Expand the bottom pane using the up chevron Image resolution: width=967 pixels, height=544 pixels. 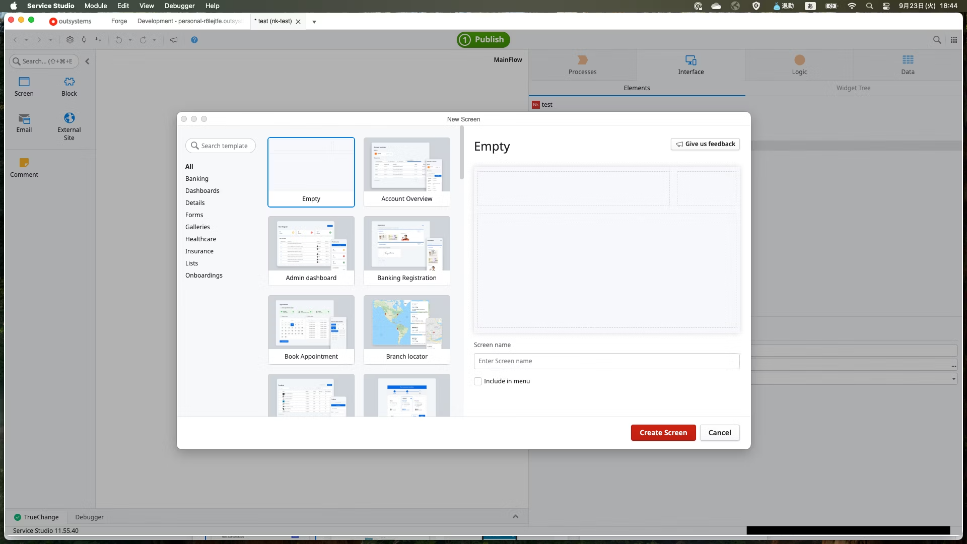click(515, 517)
